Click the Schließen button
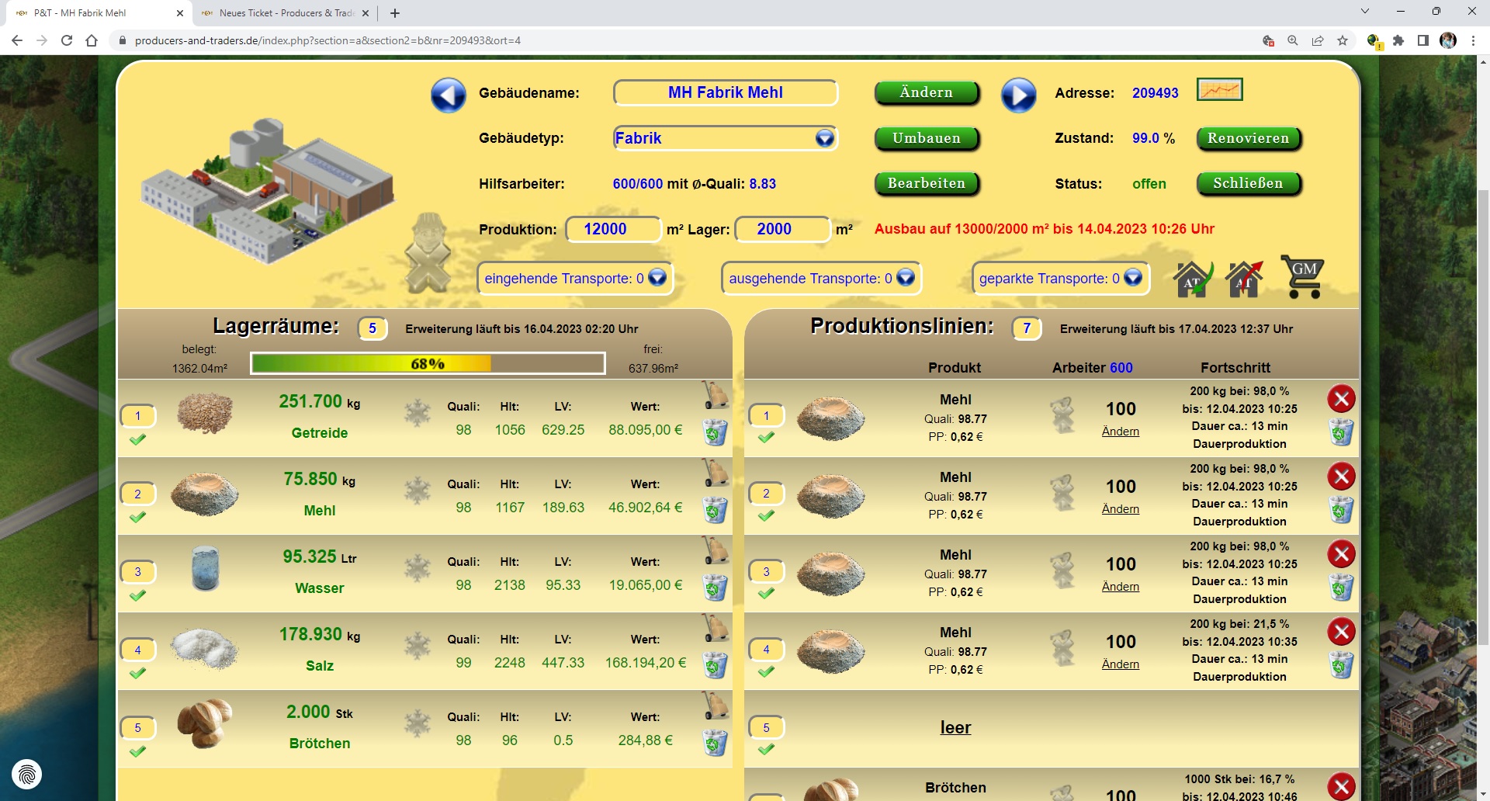 tap(1248, 183)
